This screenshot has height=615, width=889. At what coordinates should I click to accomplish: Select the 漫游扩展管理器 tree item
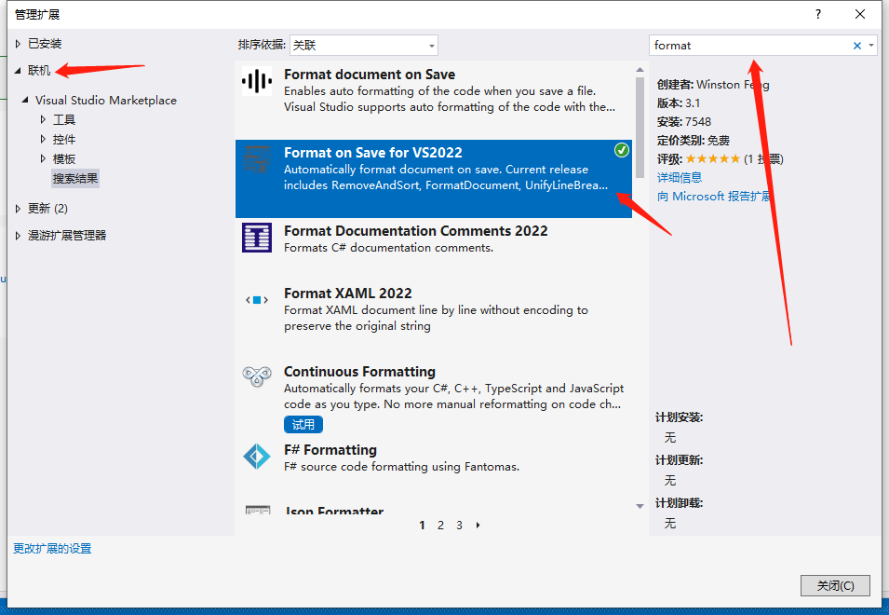pos(67,236)
